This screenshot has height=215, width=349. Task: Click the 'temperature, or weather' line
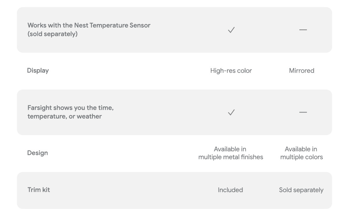(x=64, y=116)
